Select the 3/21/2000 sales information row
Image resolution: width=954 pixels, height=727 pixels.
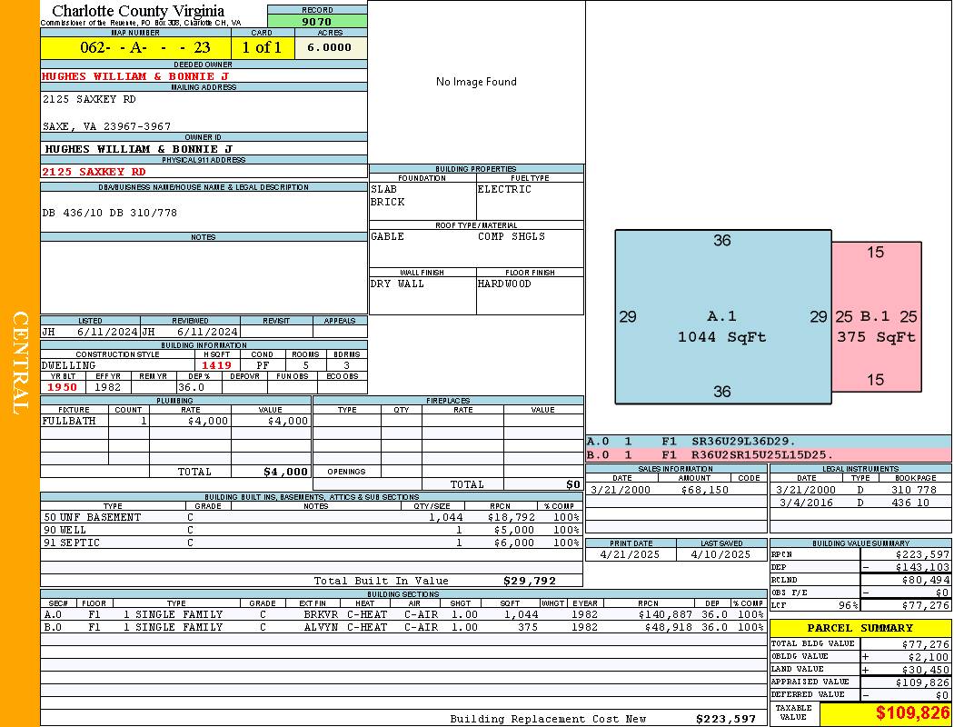pos(675,490)
